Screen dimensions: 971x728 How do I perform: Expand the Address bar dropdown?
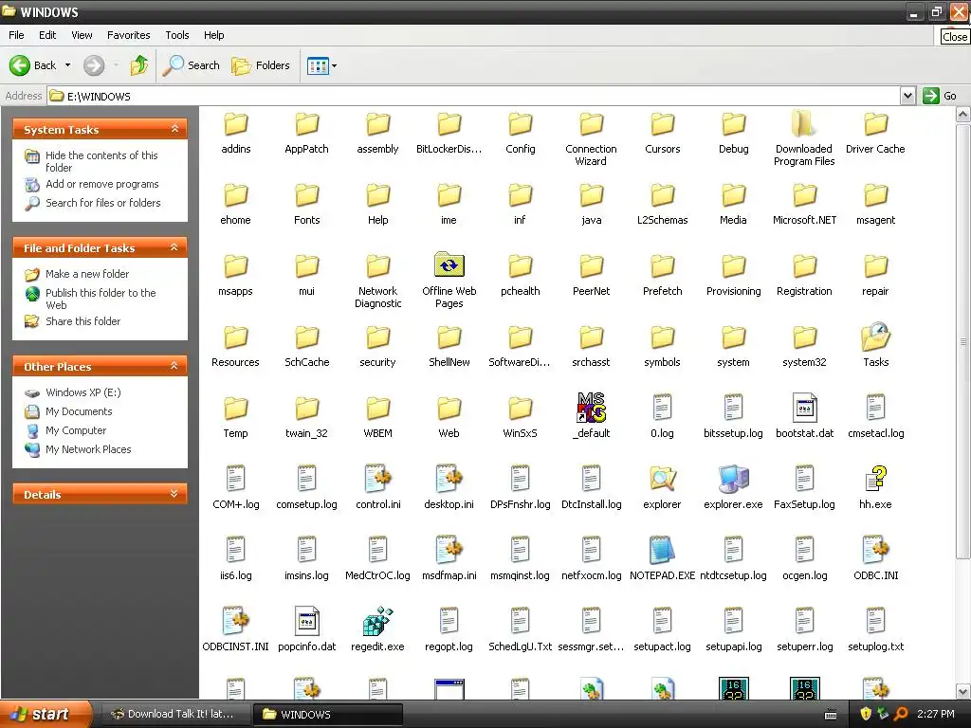[x=907, y=96]
